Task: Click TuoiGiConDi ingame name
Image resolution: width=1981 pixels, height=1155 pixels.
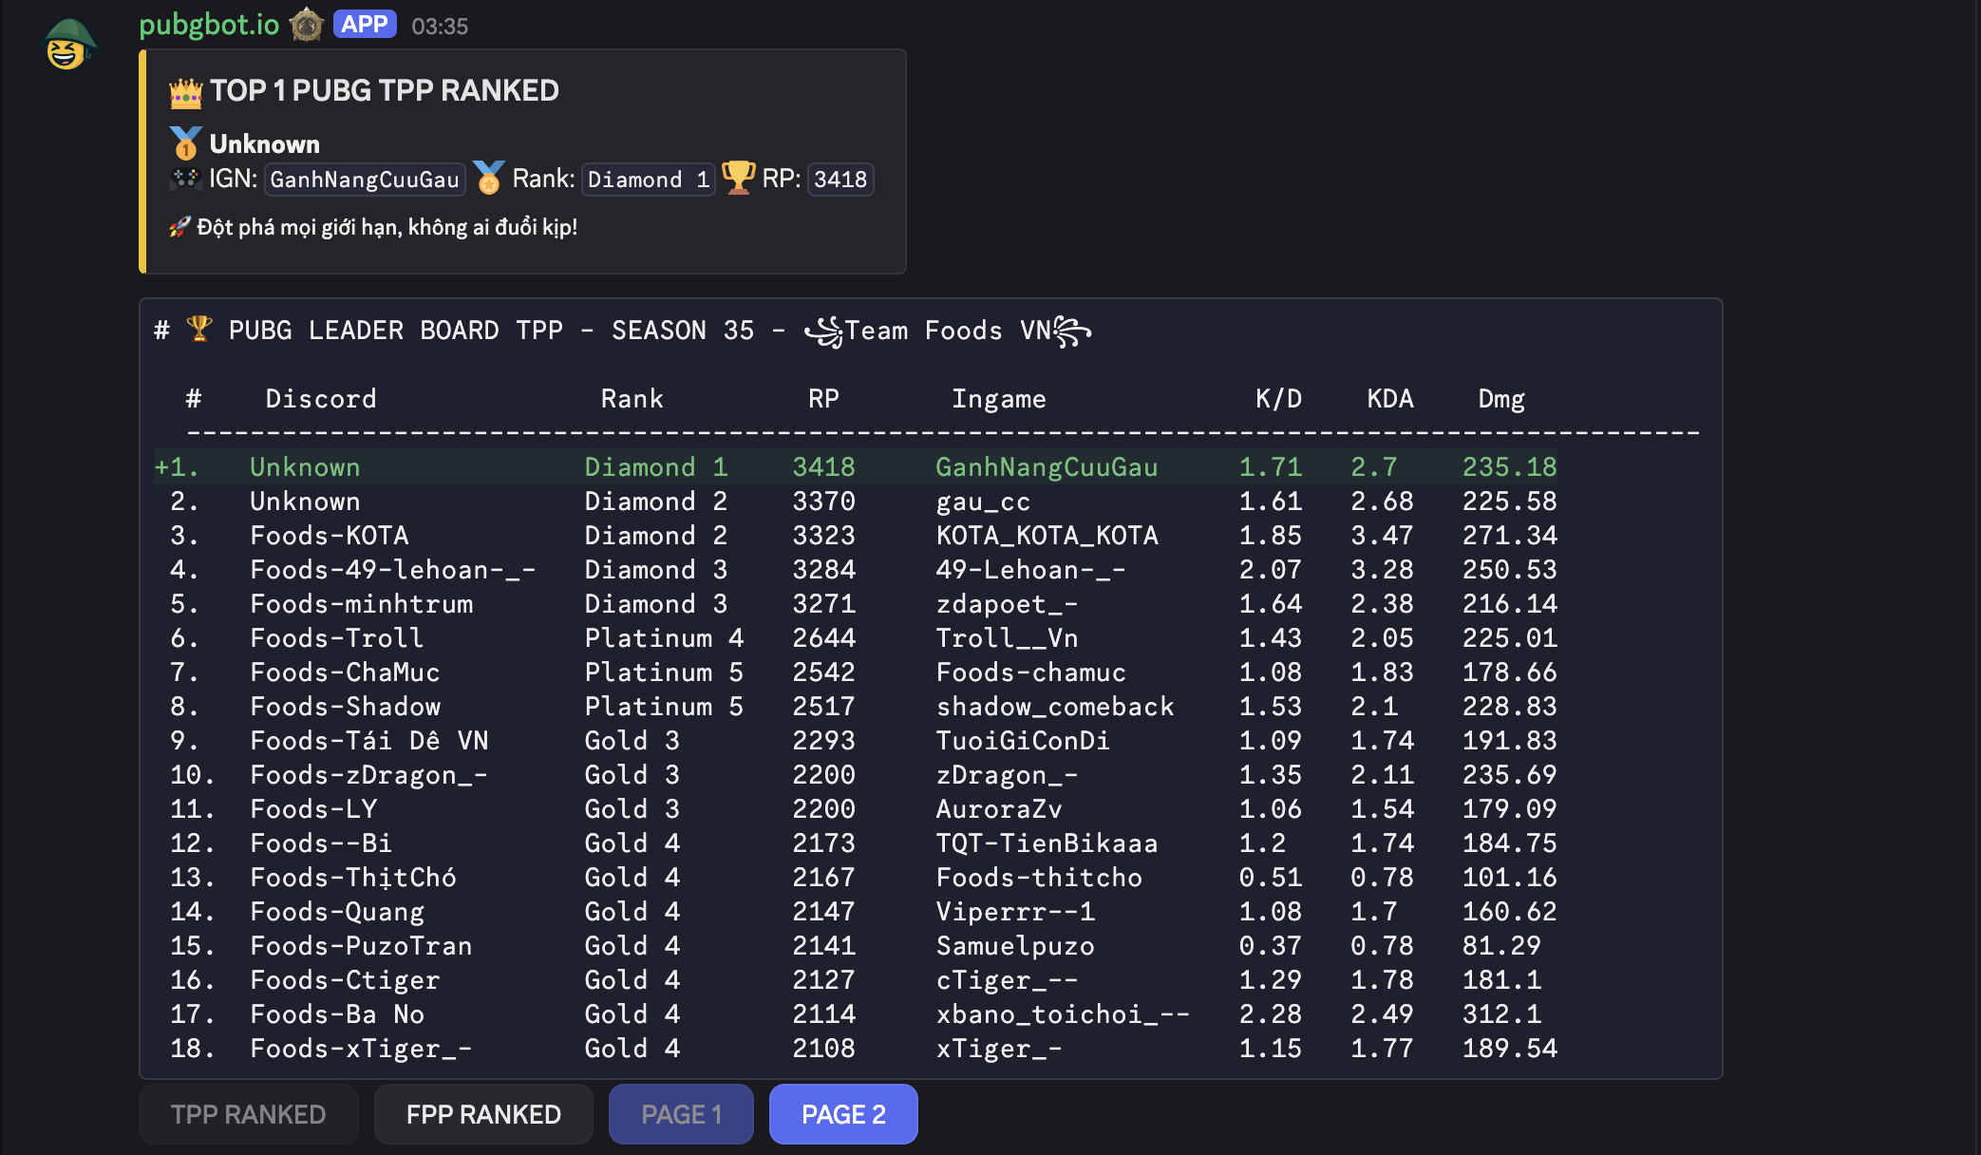Action: [1023, 741]
